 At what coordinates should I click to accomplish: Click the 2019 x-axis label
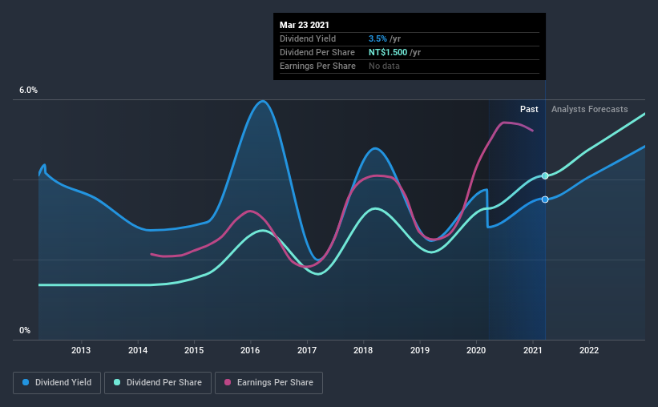(420, 350)
